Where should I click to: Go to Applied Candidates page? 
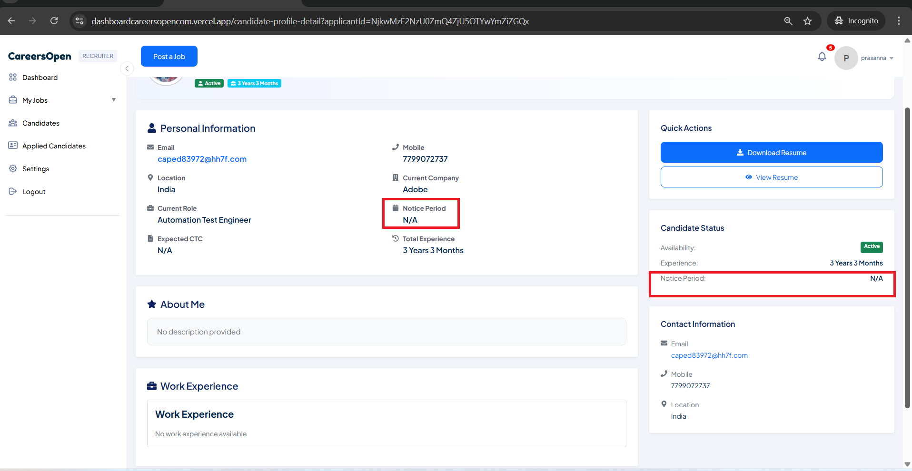pos(54,146)
